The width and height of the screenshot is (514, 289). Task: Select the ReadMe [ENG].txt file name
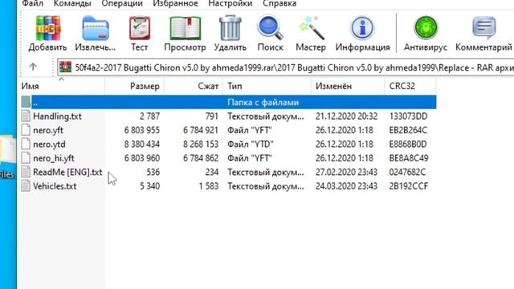click(67, 172)
